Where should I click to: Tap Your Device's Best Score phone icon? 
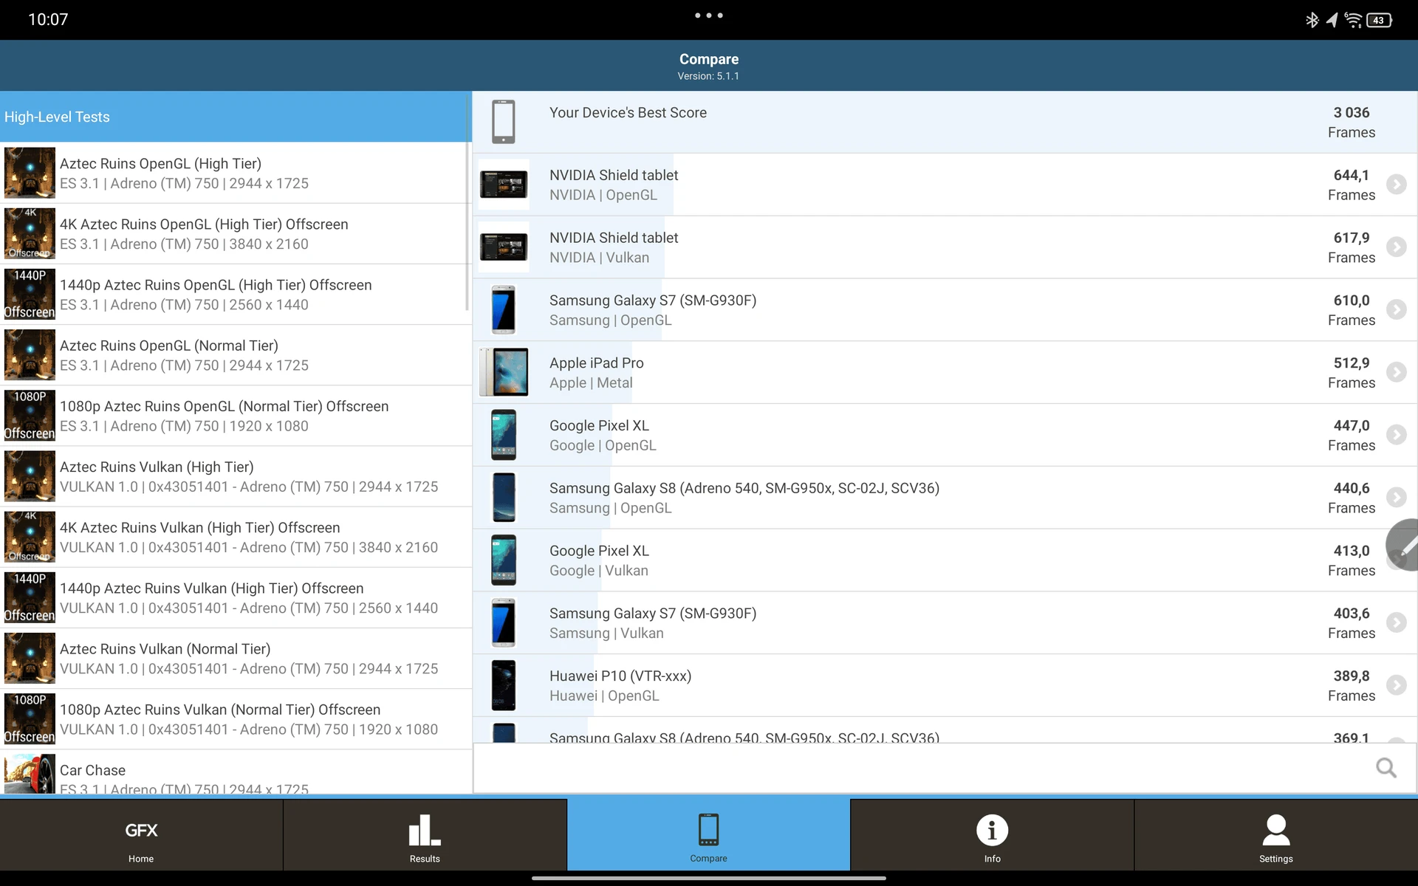504,122
